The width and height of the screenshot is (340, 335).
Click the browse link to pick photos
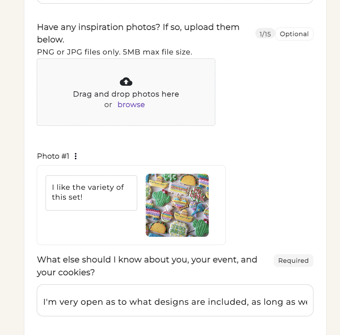pyautogui.click(x=131, y=104)
